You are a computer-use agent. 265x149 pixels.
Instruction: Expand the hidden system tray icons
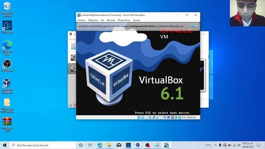click(215, 145)
